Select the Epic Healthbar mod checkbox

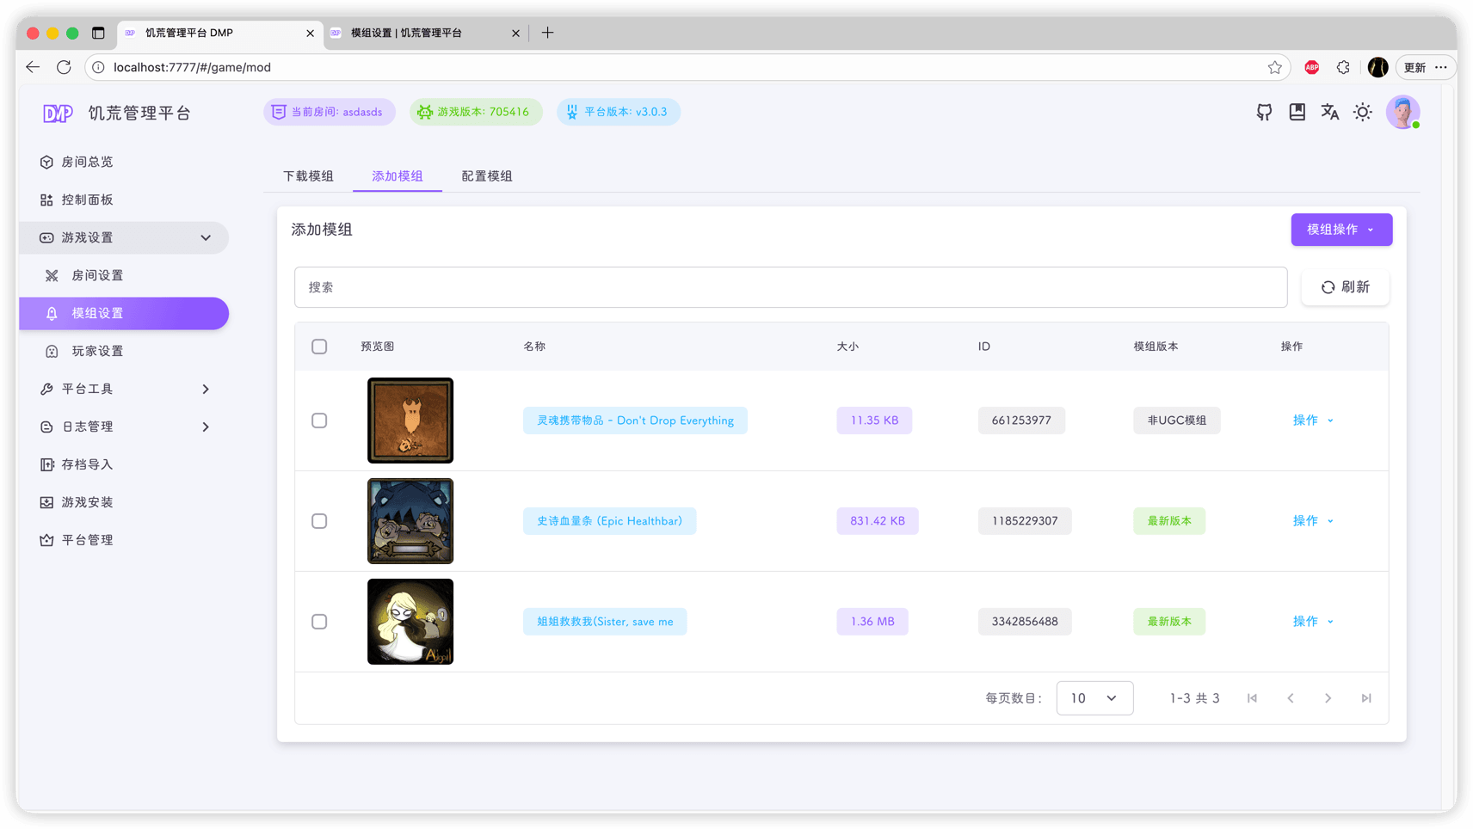point(319,521)
